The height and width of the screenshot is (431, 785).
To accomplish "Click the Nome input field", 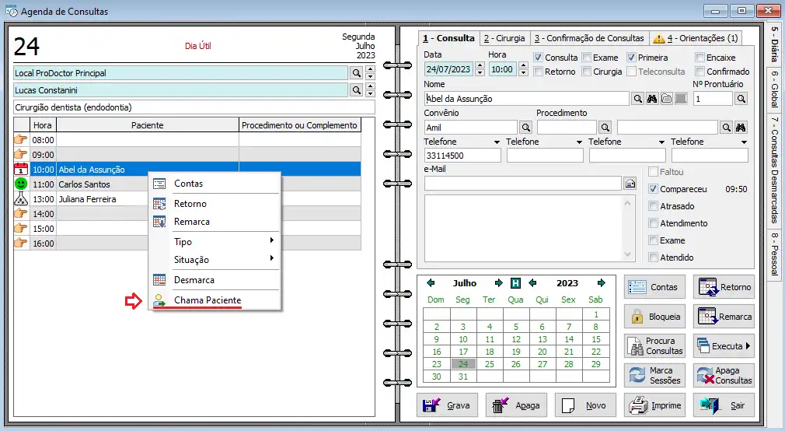I will 527,99.
